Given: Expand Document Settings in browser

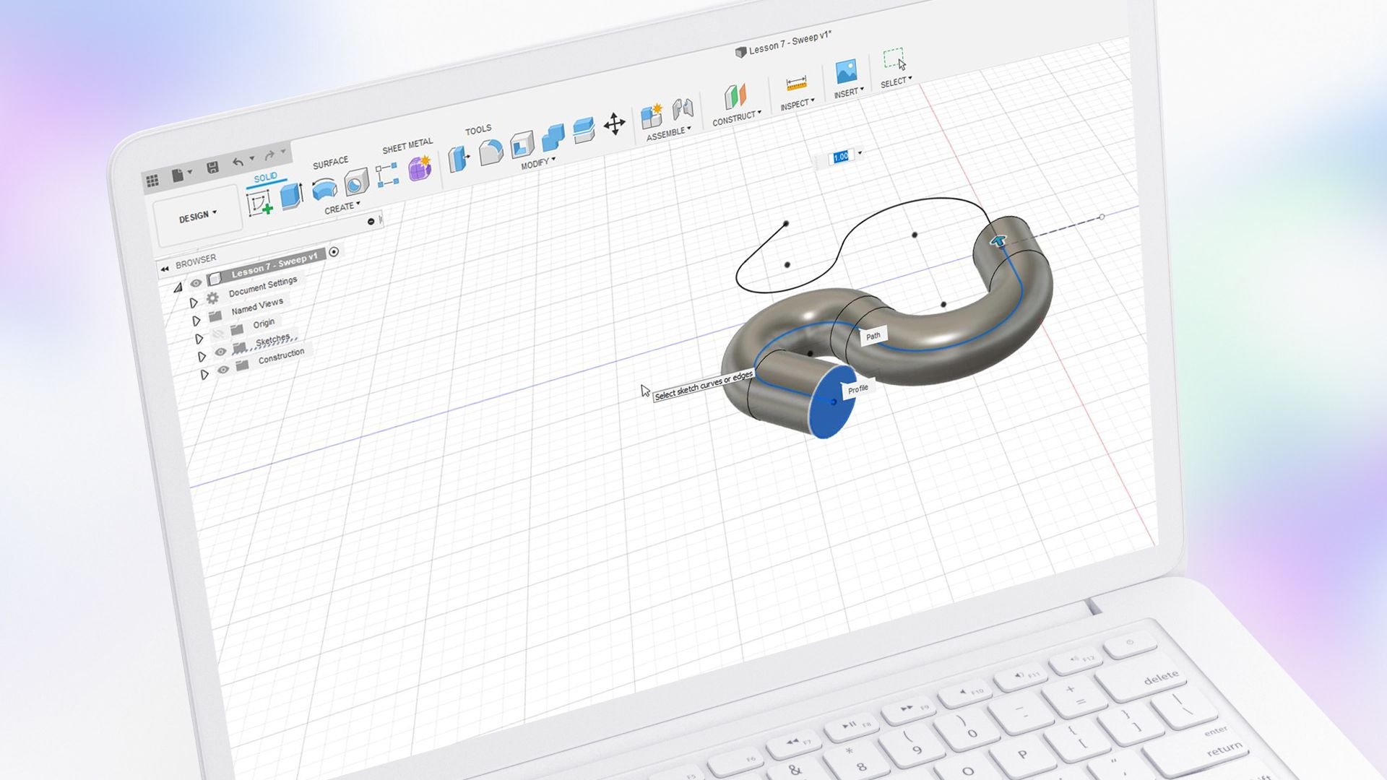Looking at the screenshot, I should tap(193, 303).
